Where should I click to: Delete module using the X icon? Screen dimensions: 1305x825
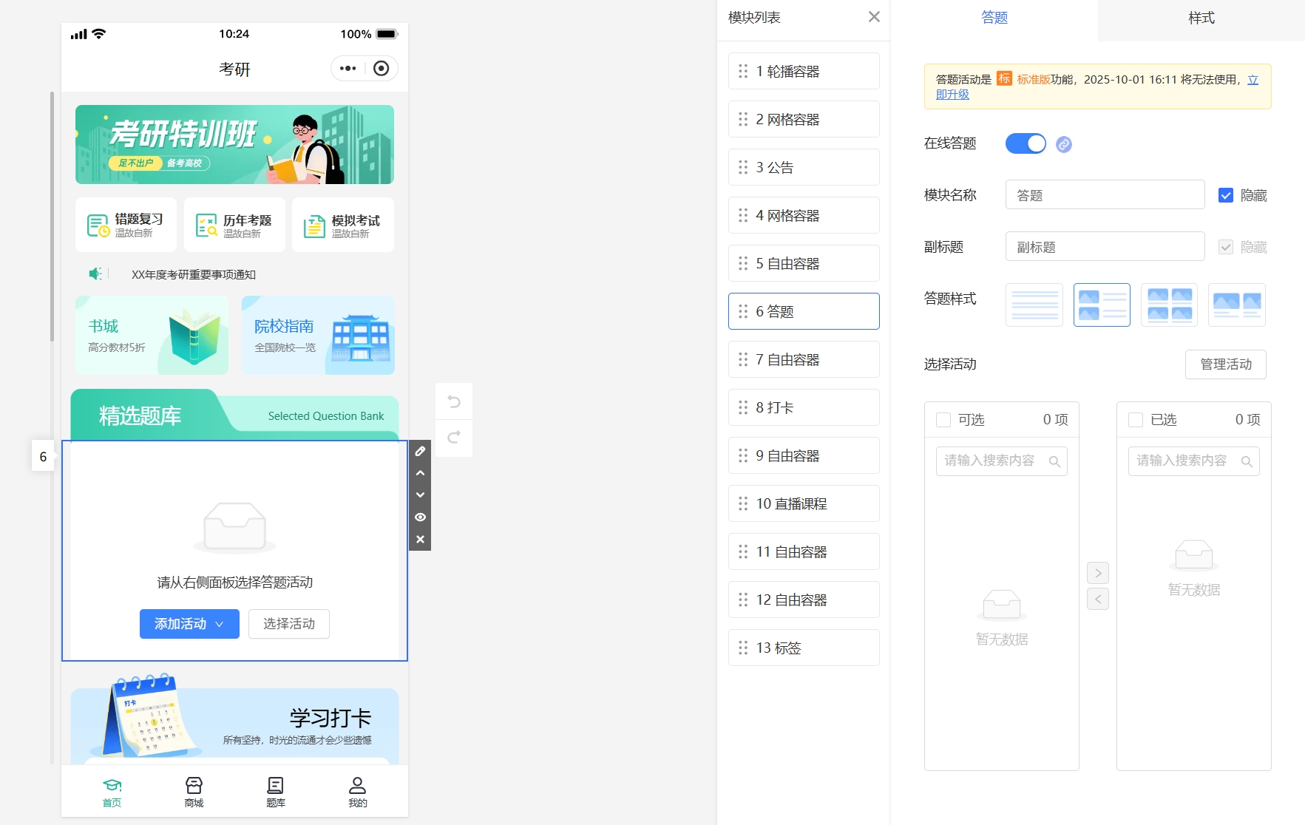tap(420, 540)
